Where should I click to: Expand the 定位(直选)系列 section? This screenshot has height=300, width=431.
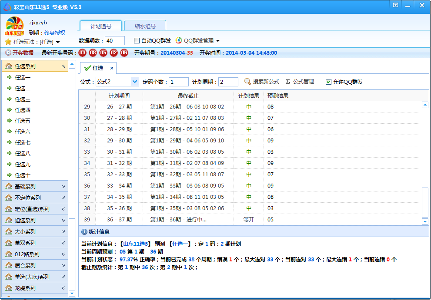click(63, 209)
